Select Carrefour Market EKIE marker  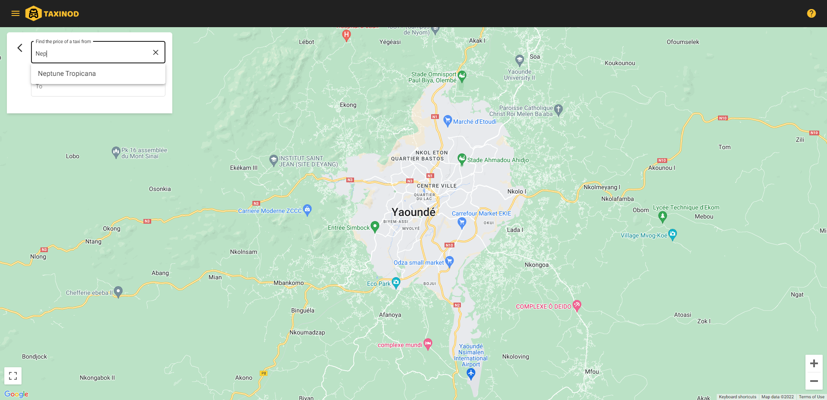[x=462, y=223]
